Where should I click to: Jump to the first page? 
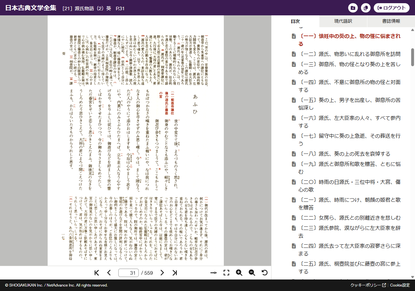[96, 273]
